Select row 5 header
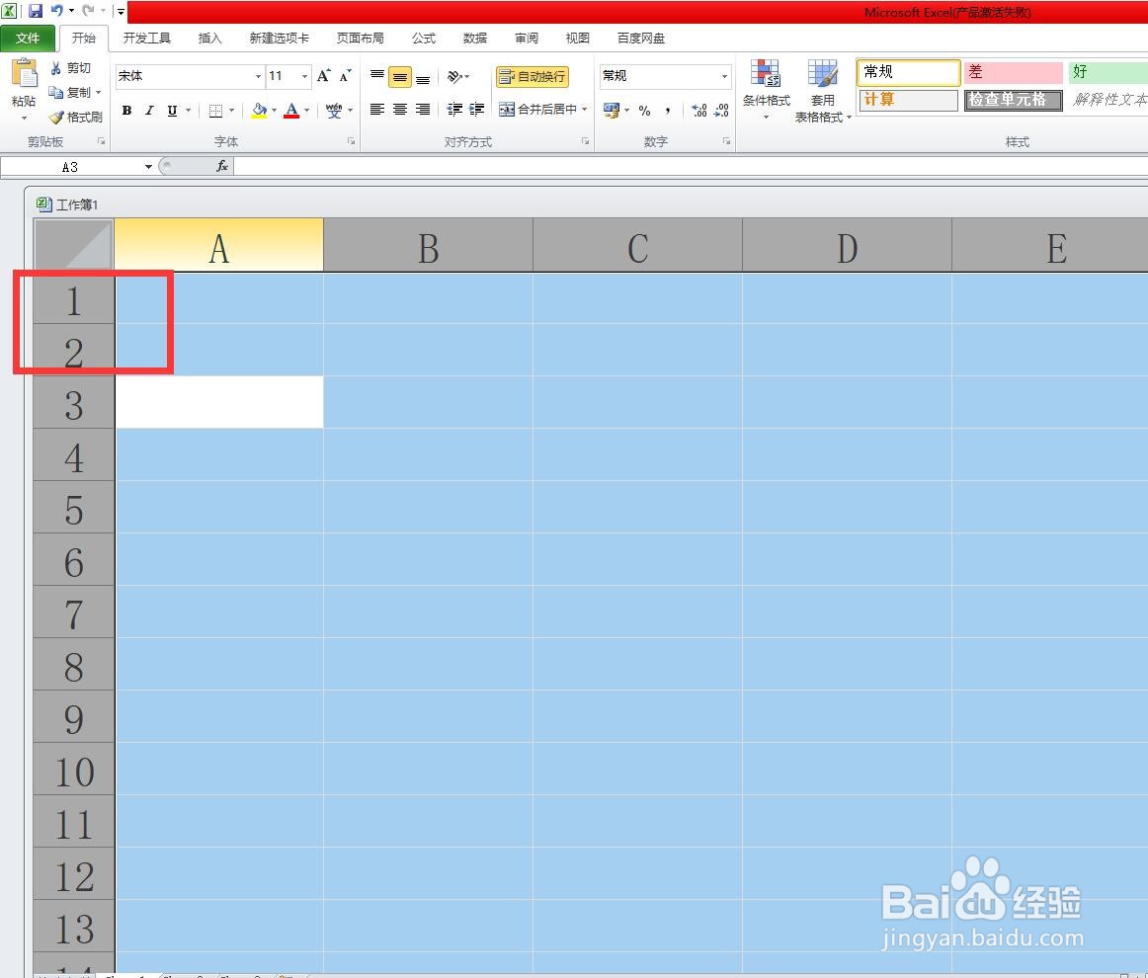1148x978 pixels. pyautogui.click(x=74, y=509)
